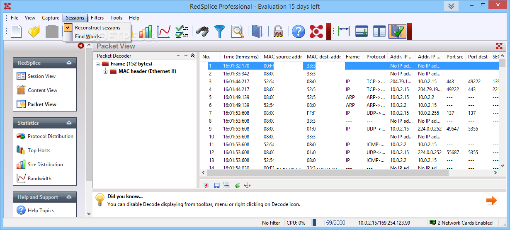
Task: Open the SSL padlock tool
Action: (x=278, y=31)
